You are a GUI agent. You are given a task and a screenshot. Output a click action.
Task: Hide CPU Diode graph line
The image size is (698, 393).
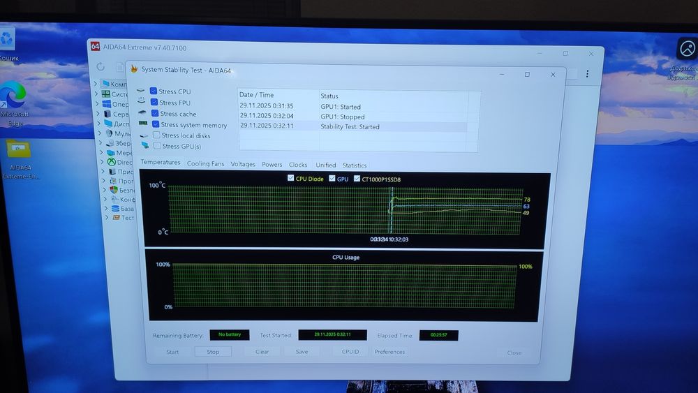pos(290,178)
